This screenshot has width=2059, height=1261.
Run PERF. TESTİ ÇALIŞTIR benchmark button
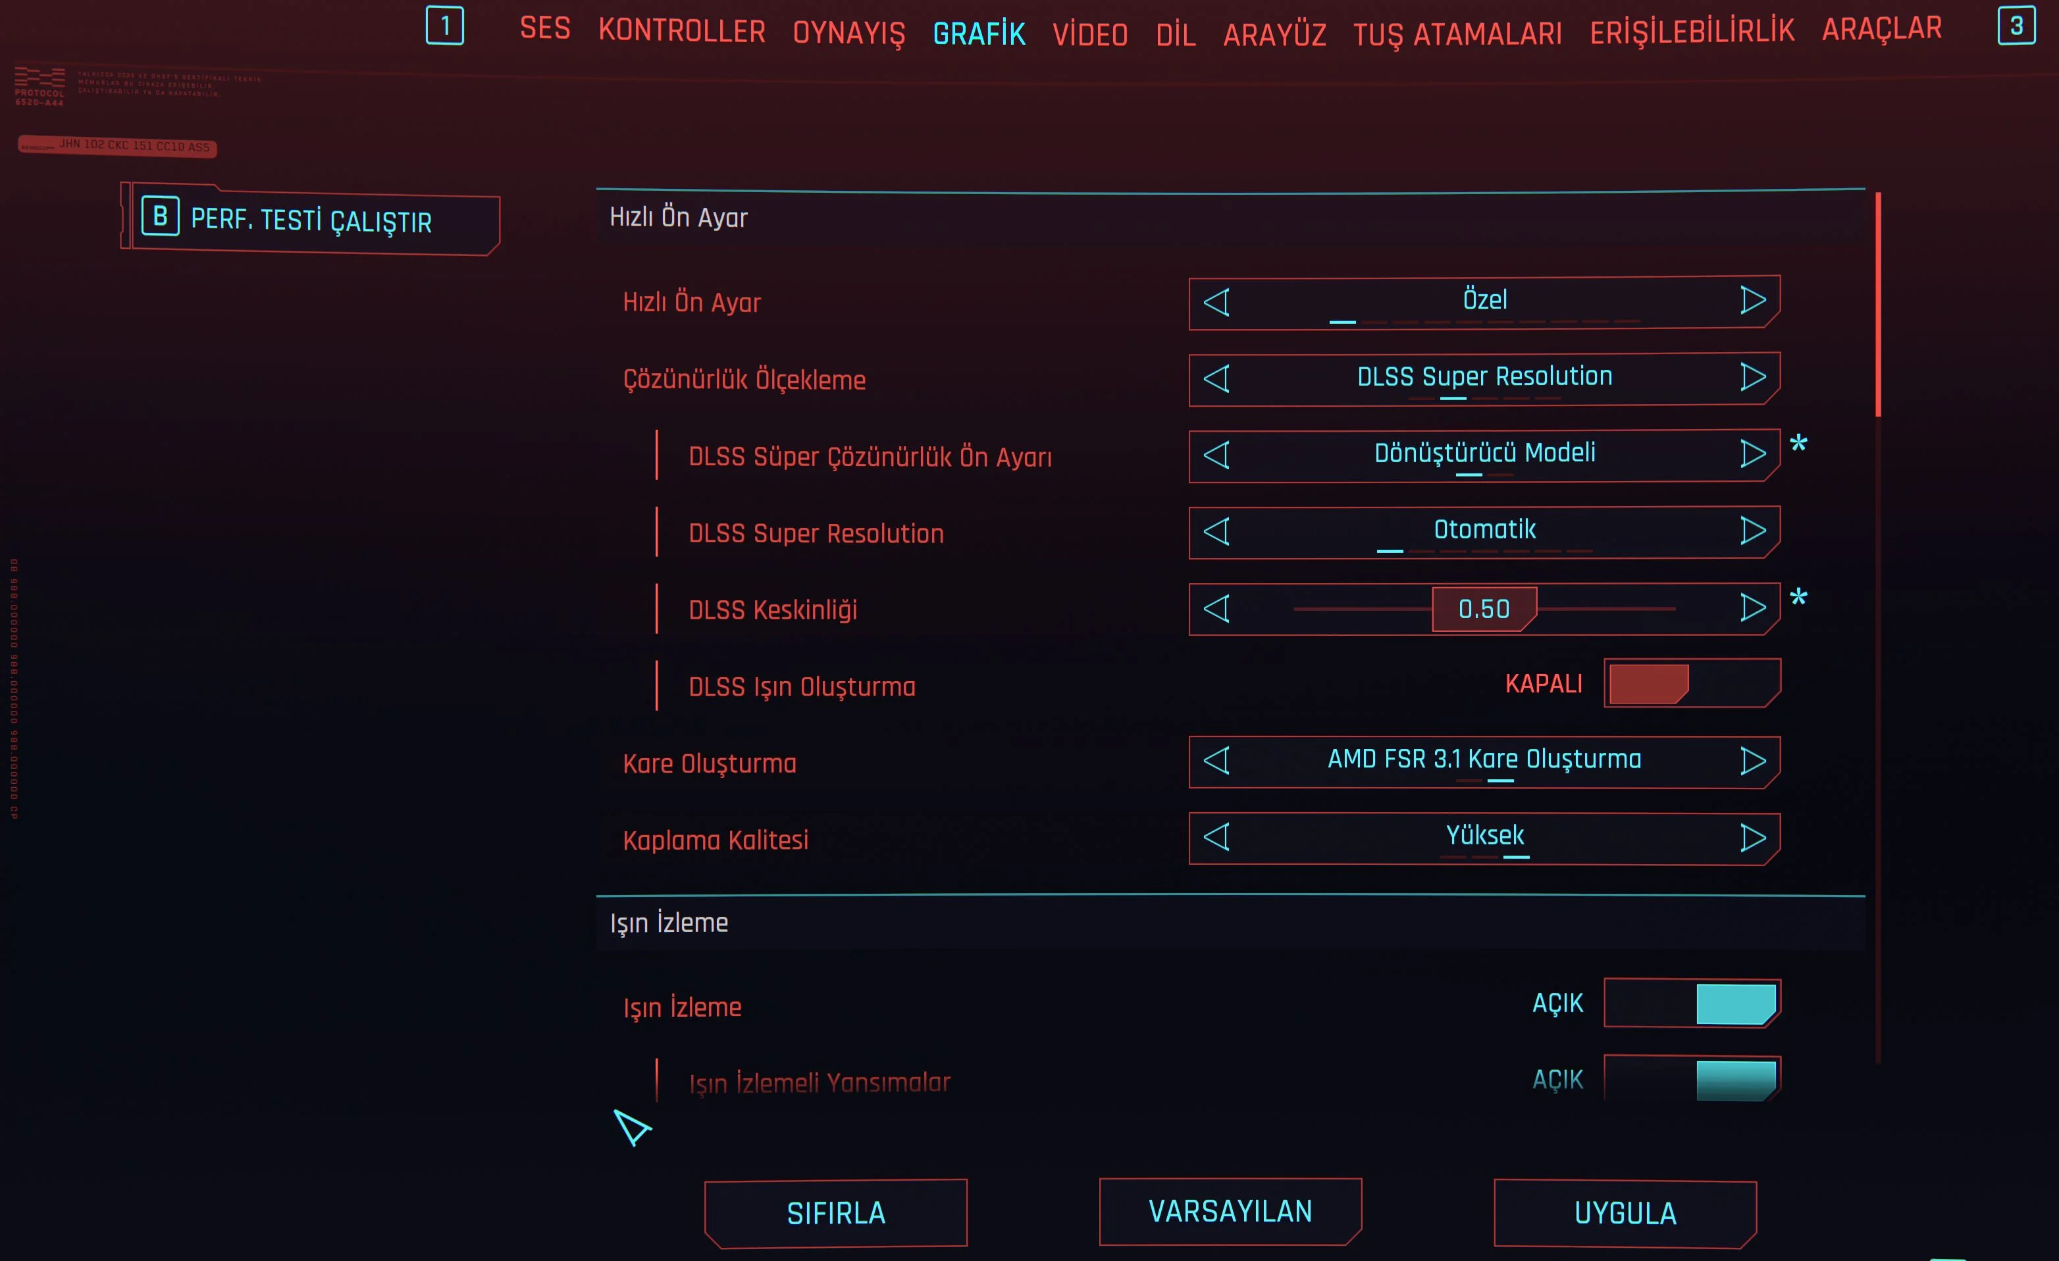coord(311,220)
